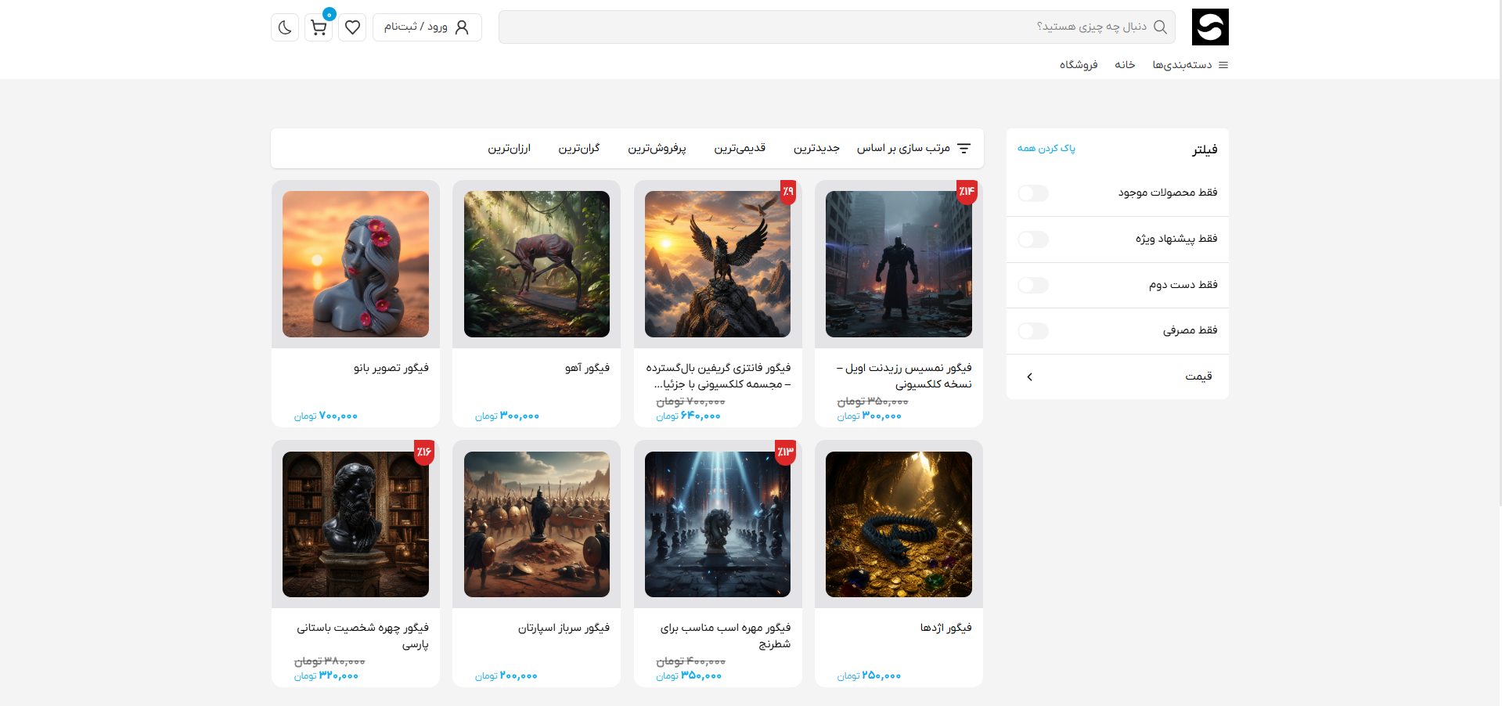Click the ancient Persian bust thumbnail
Viewport: 1502px width, 706px height.
point(355,524)
